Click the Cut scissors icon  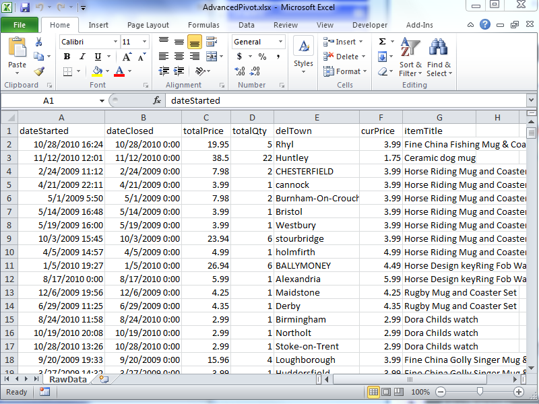tap(39, 42)
